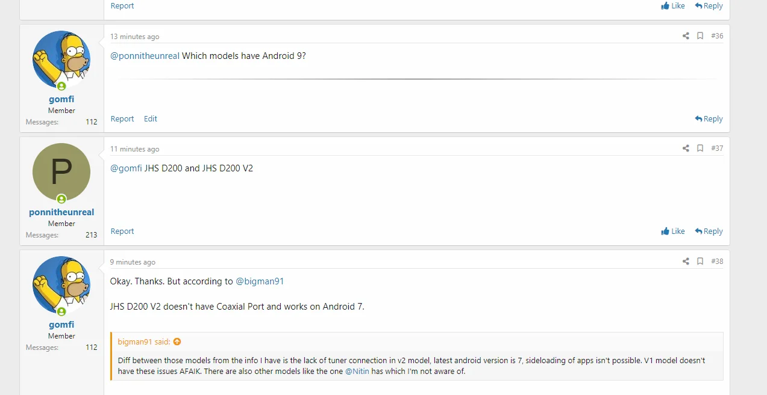
Task: Bookmark post #36
Action: (700, 36)
